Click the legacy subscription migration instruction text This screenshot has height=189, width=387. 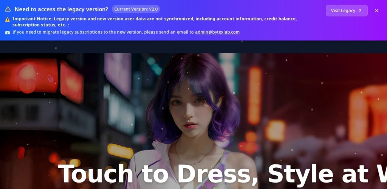pos(103,32)
